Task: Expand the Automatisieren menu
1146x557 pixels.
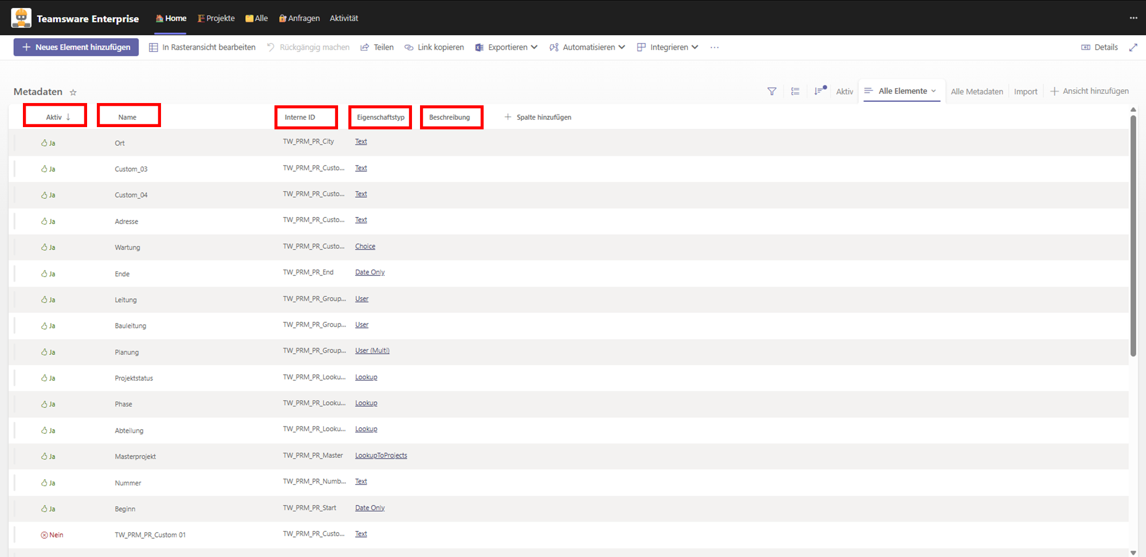Action: click(587, 48)
